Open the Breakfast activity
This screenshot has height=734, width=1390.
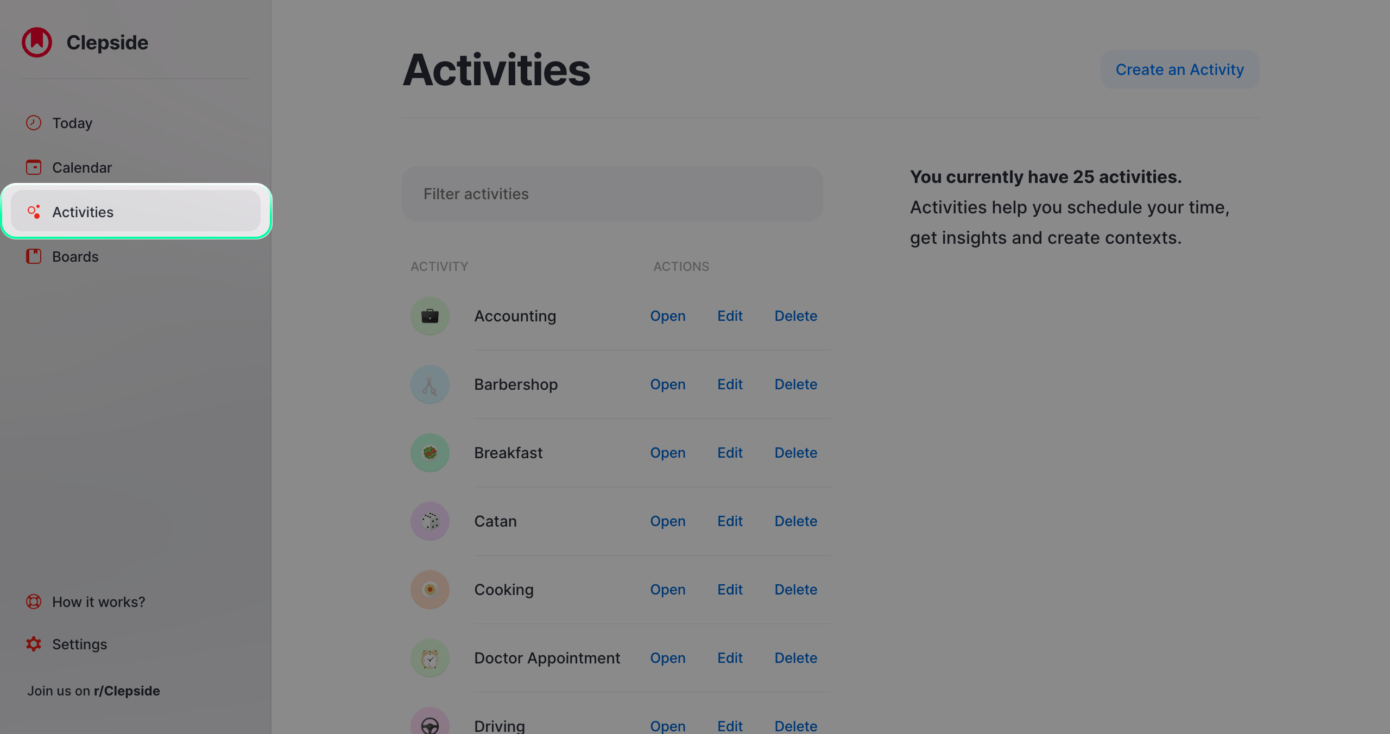point(667,452)
